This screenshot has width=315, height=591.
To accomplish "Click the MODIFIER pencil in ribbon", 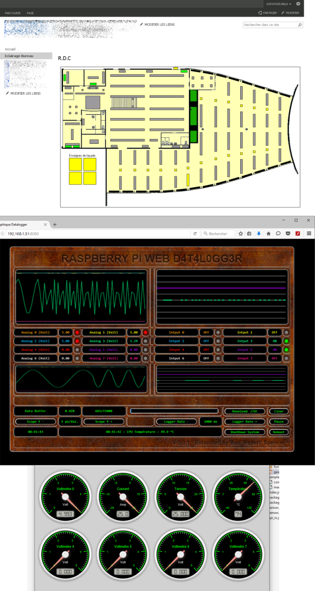I will 282,13.
